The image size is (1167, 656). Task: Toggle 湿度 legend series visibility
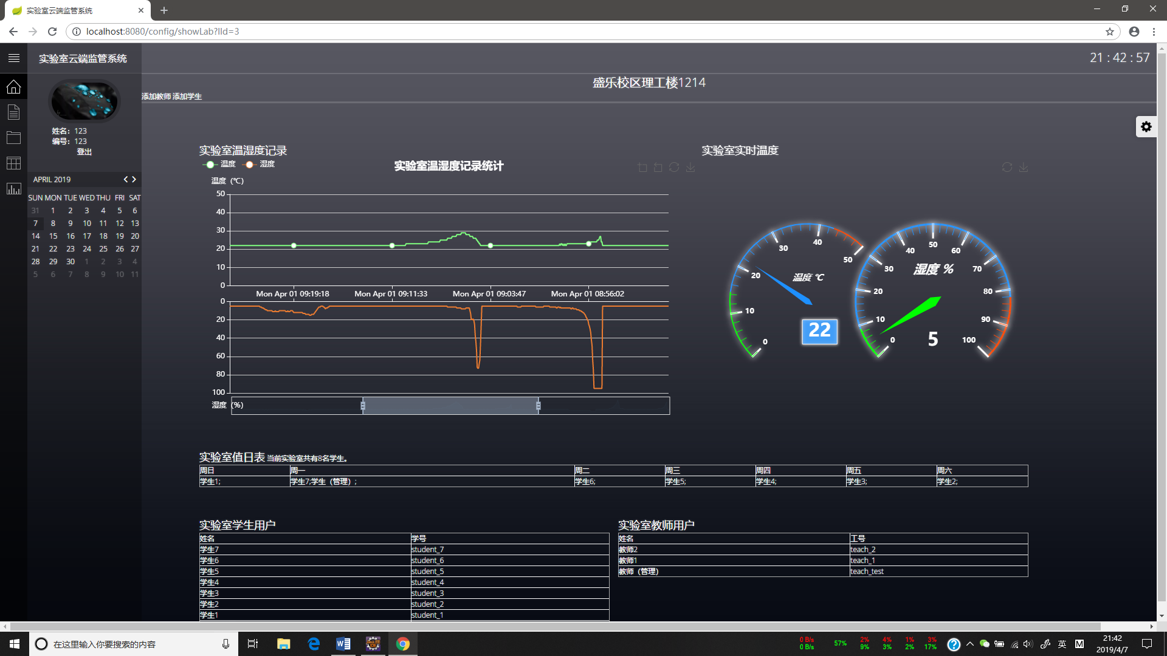pyautogui.click(x=259, y=165)
